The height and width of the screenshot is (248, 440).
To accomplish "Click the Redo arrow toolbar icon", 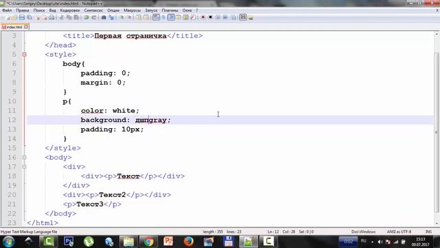I will 93,17.
